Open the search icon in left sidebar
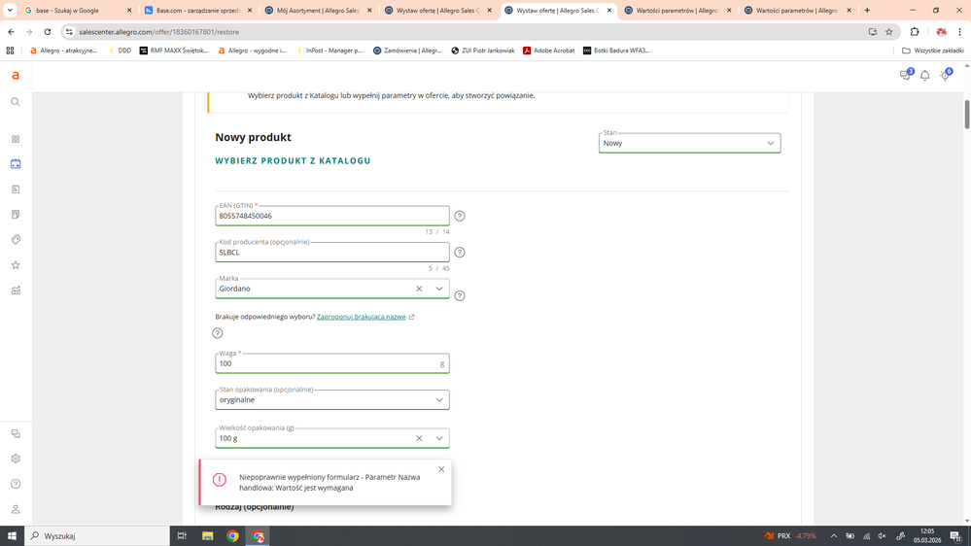Viewport: 971px width, 546px height. 16,102
